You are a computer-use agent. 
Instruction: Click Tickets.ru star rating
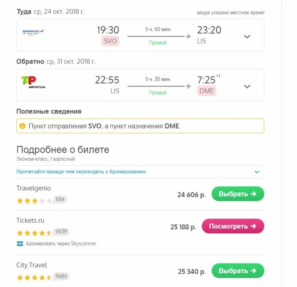click(34, 233)
